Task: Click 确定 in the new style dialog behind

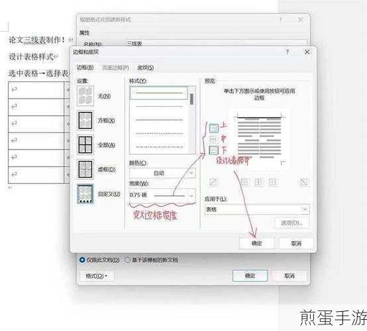Action: coord(250,276)
